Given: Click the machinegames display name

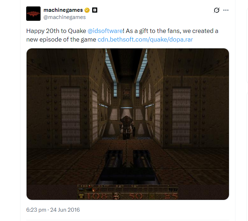Looking at the screenshot, I should point(63,10).
